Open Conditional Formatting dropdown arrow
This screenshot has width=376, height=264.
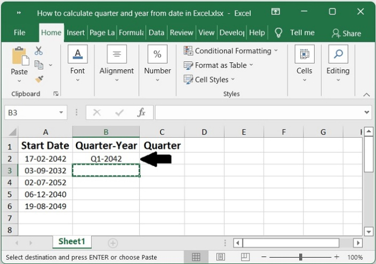coord(276,51)
